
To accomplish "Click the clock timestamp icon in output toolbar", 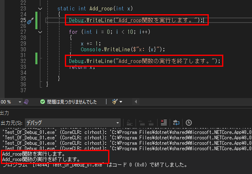I will (189, 122).
